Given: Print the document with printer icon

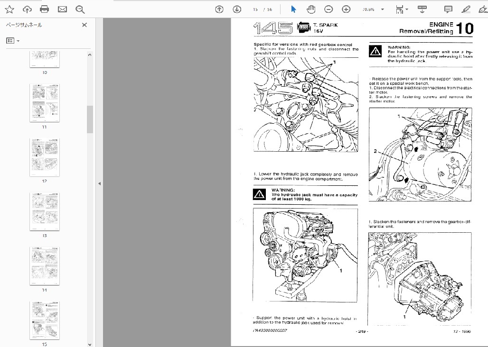Looking at the screenshot, I should [x=45, y=9].
